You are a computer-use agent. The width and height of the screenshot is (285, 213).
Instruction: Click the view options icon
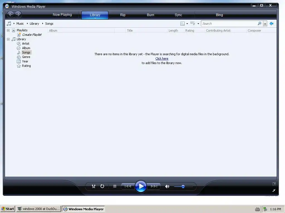point(193,23)
